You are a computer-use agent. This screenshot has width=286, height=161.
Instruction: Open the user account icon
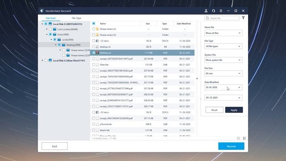pos(206,11)
